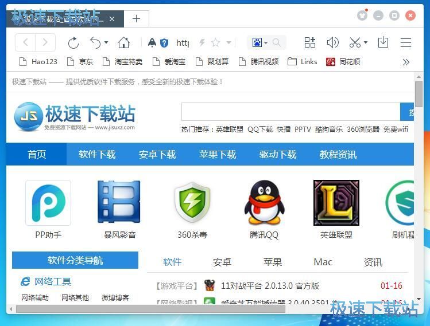
Task: Click the 极速下载站 site logo
Action: [75, 116]
